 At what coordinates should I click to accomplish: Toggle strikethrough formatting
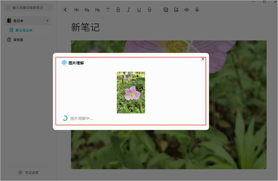[x=149, y=10]
